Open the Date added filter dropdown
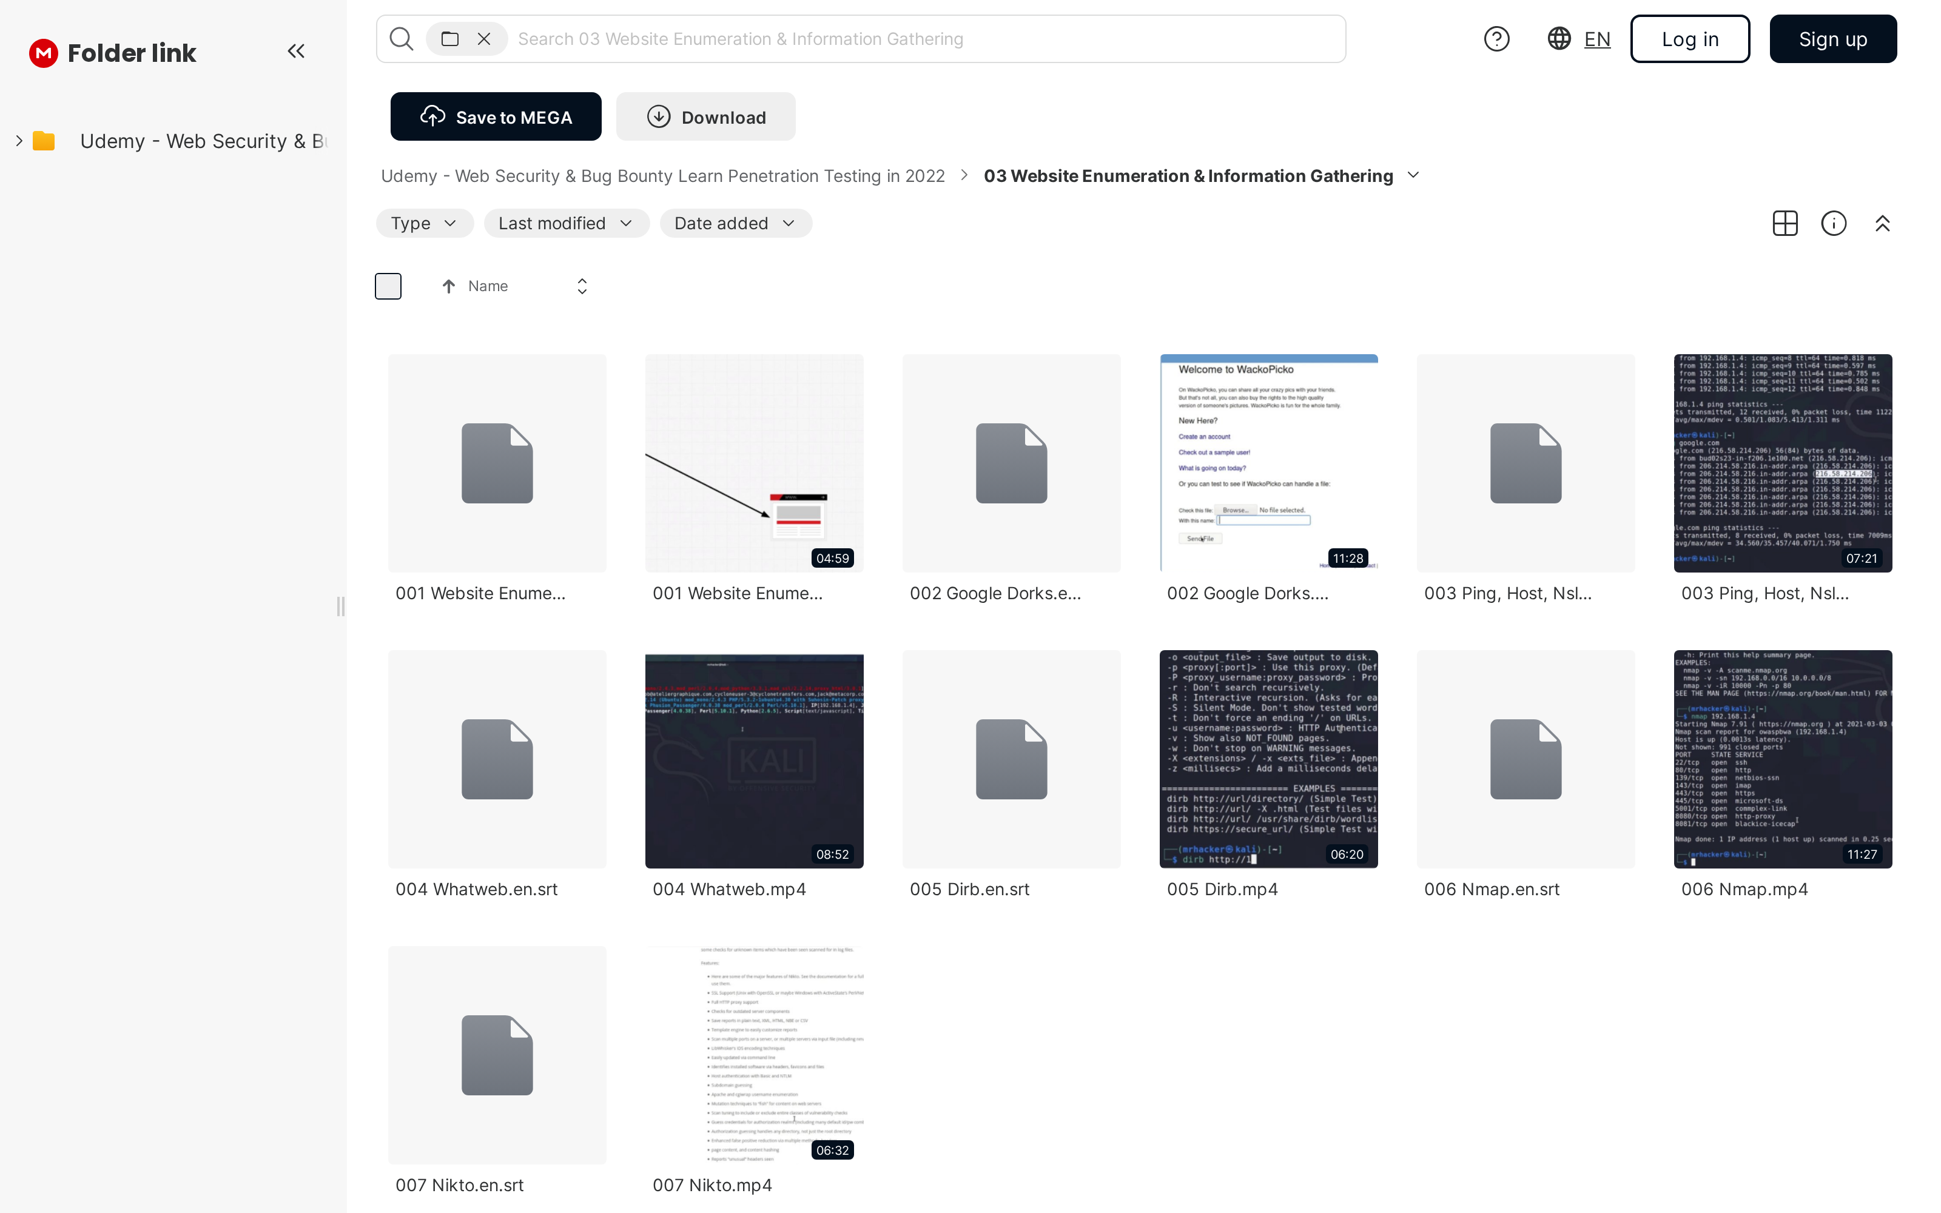Image resolution: width=1941 pixels, height=1213 pixels. coord(736,223)
